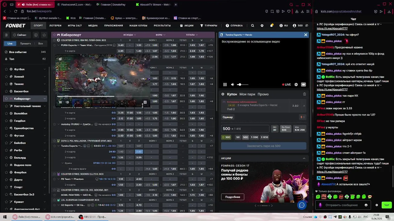The height and width of the screenshot is (221, 394).
Task: Switch to Мои пари tab
Action: 247,94
